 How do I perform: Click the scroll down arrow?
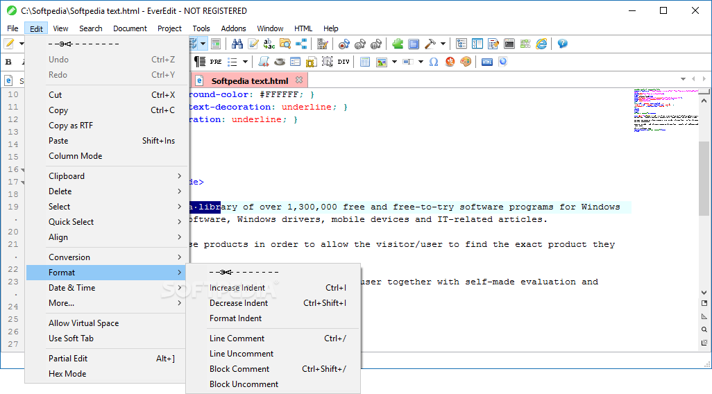pos(704,292)
